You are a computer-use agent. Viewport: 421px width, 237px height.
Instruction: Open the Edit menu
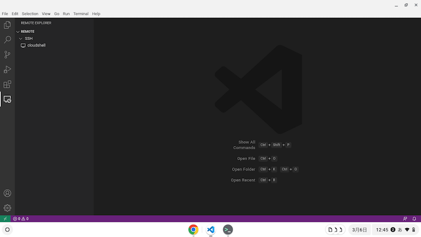point(15,14)
